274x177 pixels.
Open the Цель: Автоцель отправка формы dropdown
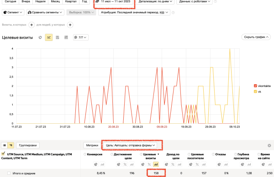pos(130,145)
